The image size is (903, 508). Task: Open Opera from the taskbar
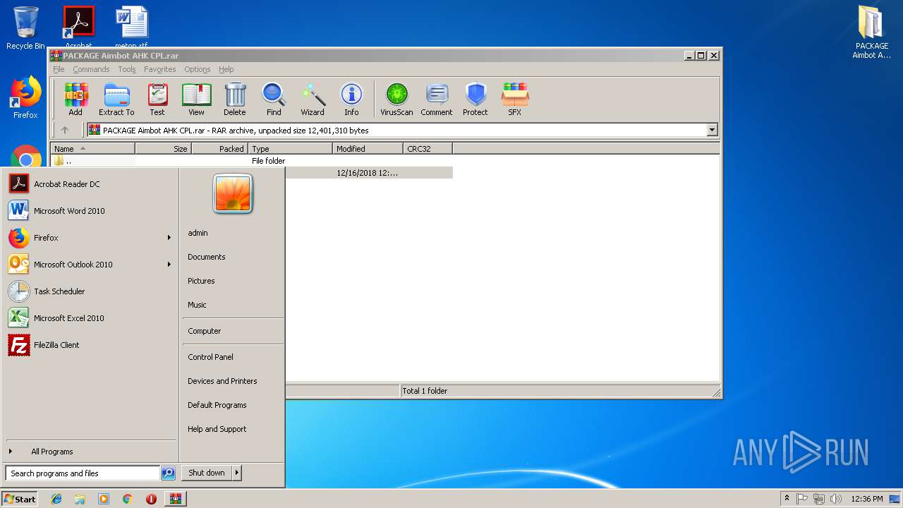tap(151, 499)
